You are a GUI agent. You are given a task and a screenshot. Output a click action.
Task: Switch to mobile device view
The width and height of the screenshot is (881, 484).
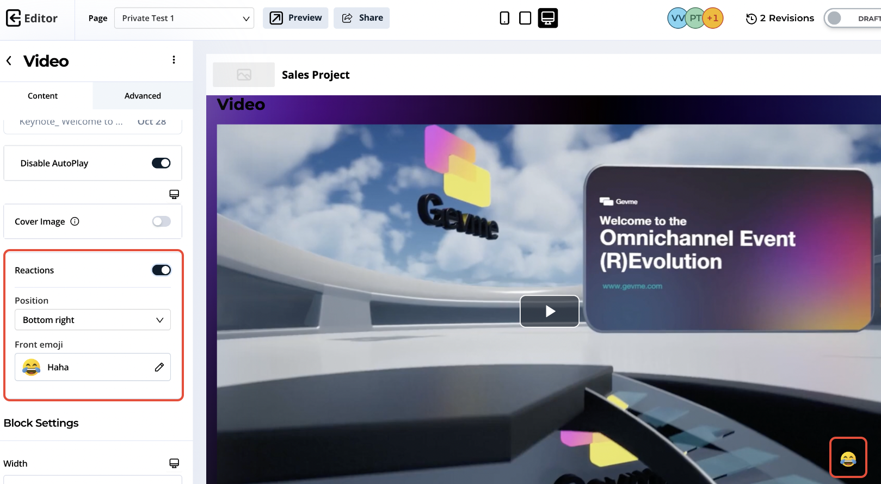click(x=504, y=18)
